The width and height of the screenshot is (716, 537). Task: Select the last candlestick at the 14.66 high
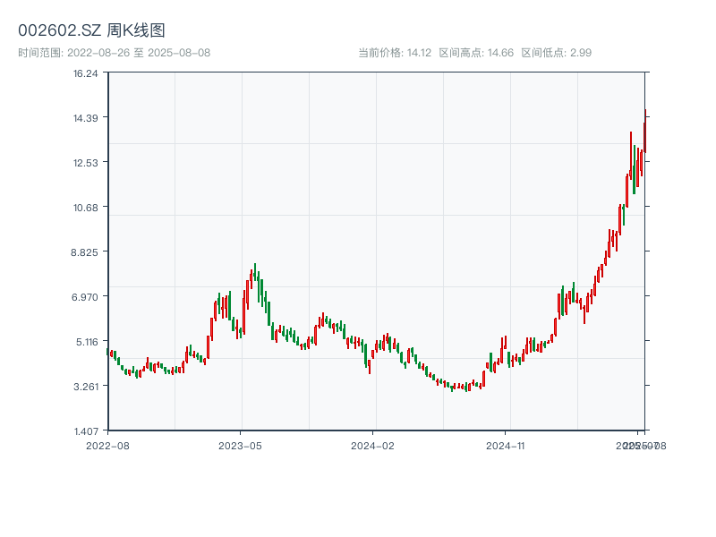[x=645, y=131]
